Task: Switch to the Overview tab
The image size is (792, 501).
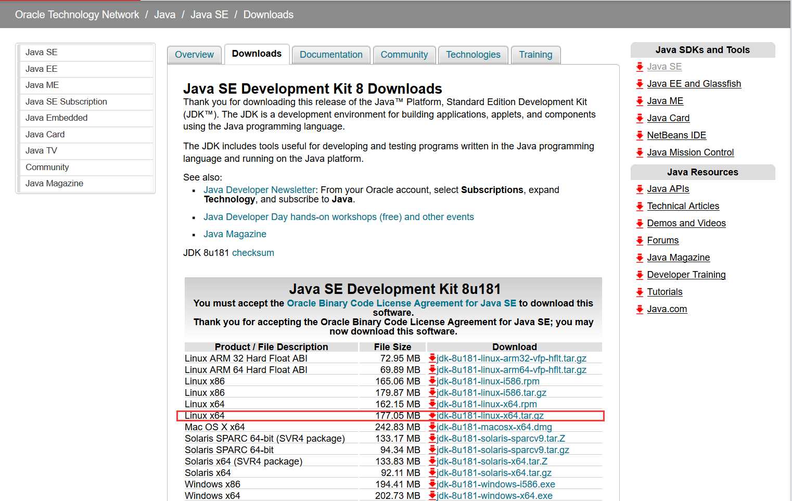Action: pos(194,55)
